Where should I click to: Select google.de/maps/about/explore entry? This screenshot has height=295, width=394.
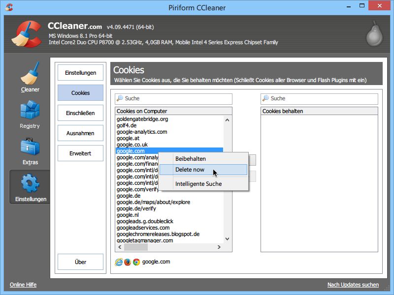coord(153,202)
